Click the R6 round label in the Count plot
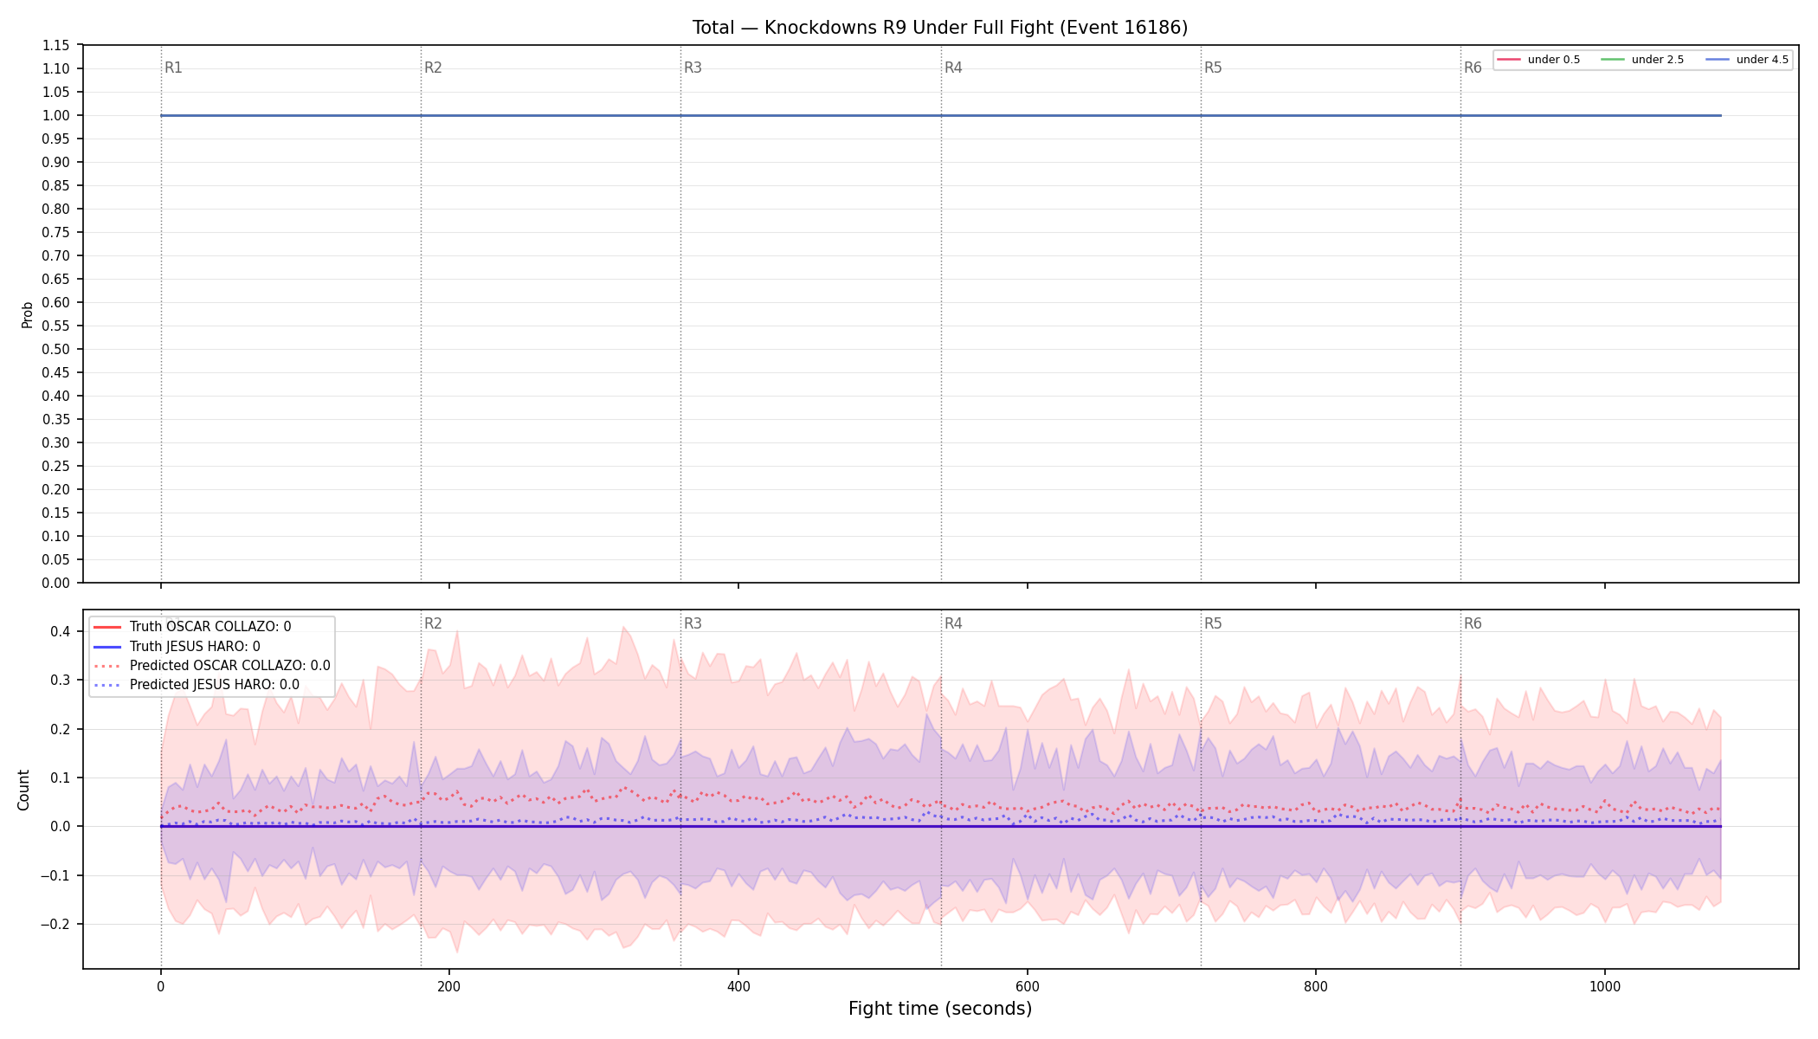This screenshot has width=1818, height=1039. (1473, 623)
